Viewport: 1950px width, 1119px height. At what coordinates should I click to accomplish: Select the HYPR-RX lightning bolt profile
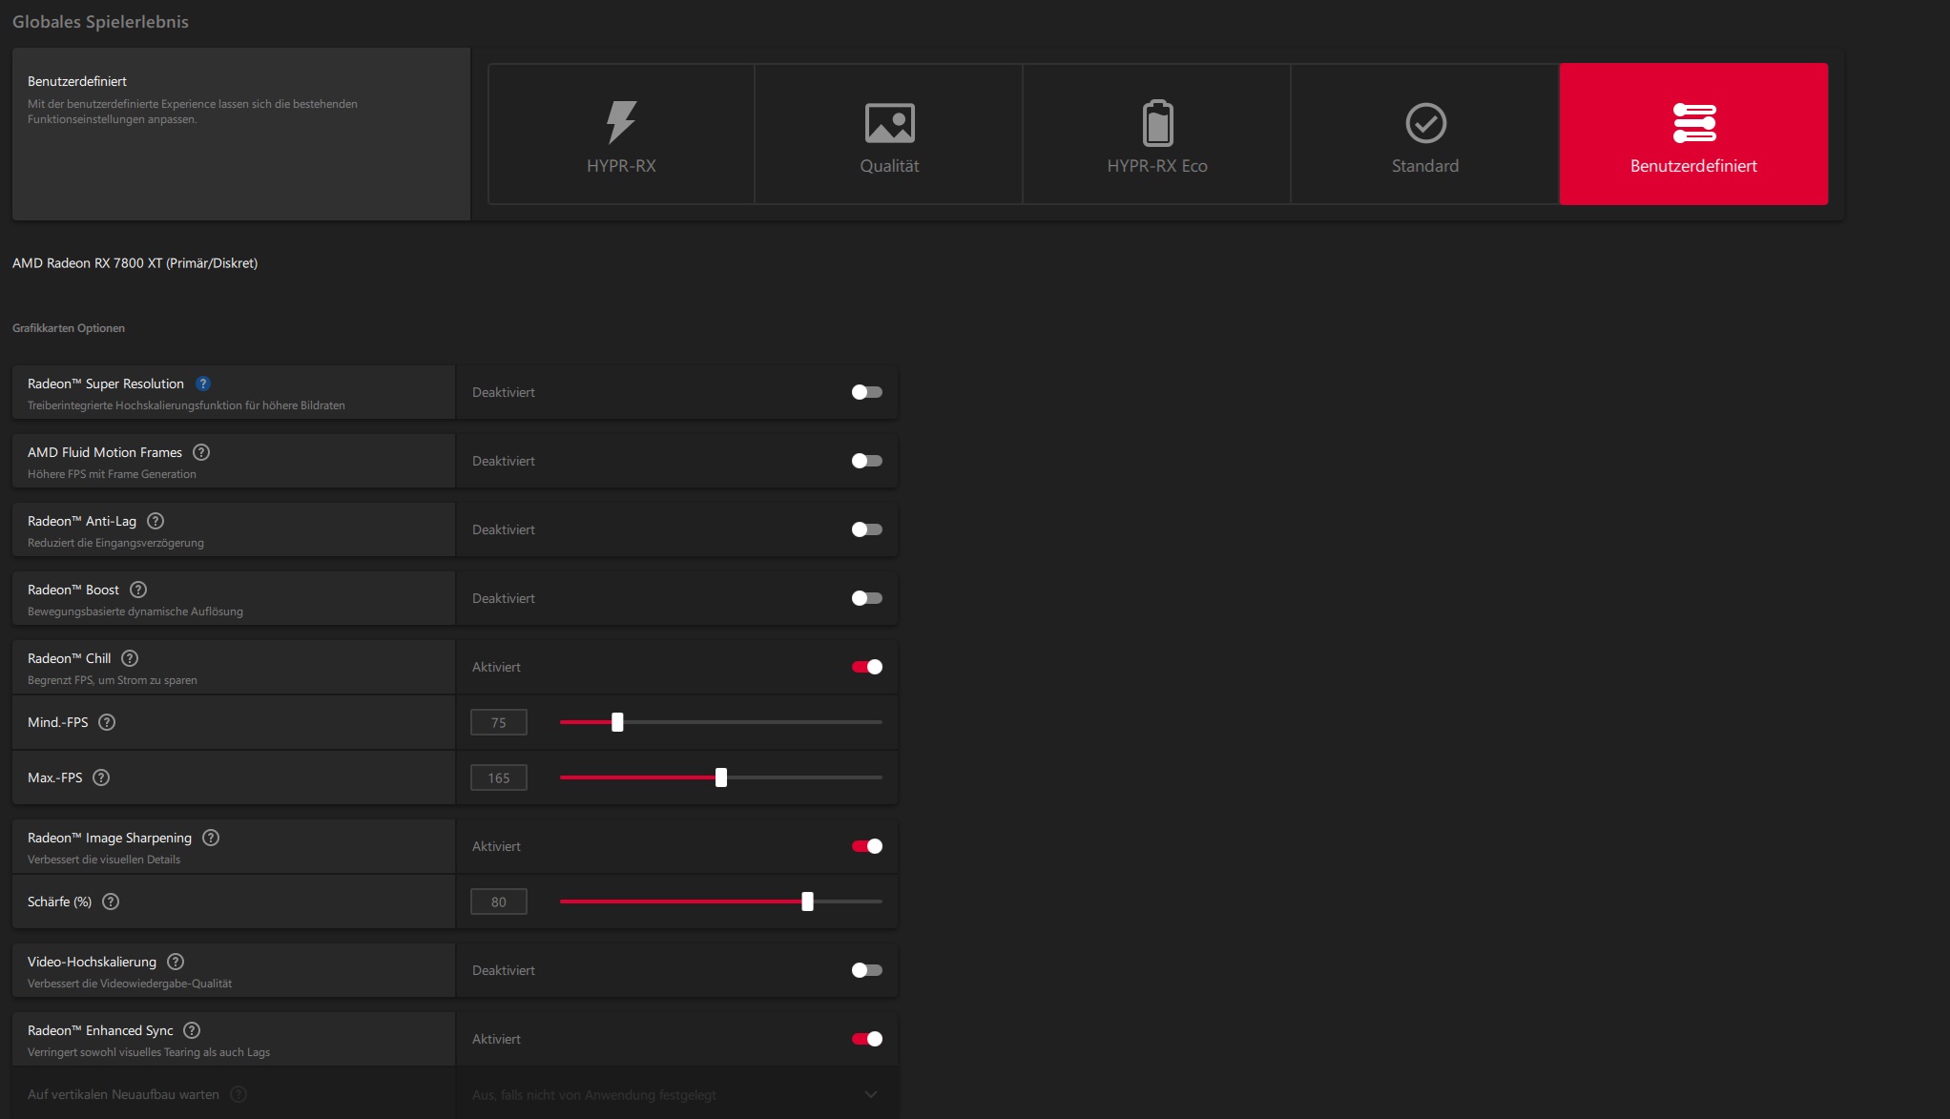[621, 135]
